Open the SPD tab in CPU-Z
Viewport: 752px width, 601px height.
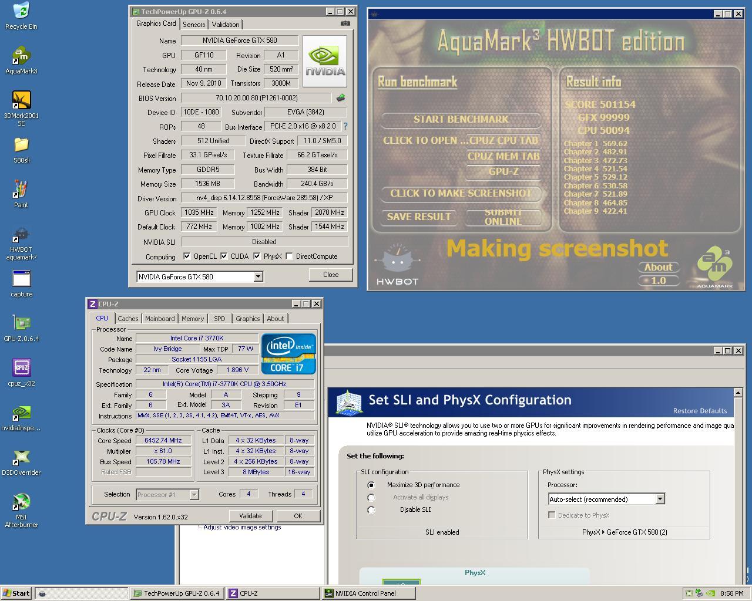(220, 319)
